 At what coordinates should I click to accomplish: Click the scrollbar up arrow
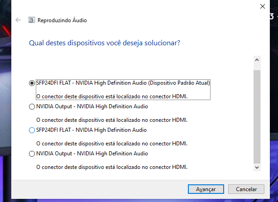257,60
